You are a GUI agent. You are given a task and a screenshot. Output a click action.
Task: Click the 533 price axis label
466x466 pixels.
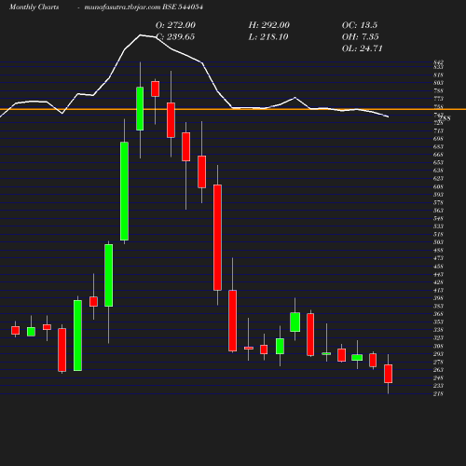pos(438,226)
